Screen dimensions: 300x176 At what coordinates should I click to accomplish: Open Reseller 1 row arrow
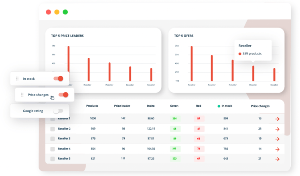point(278,119)
